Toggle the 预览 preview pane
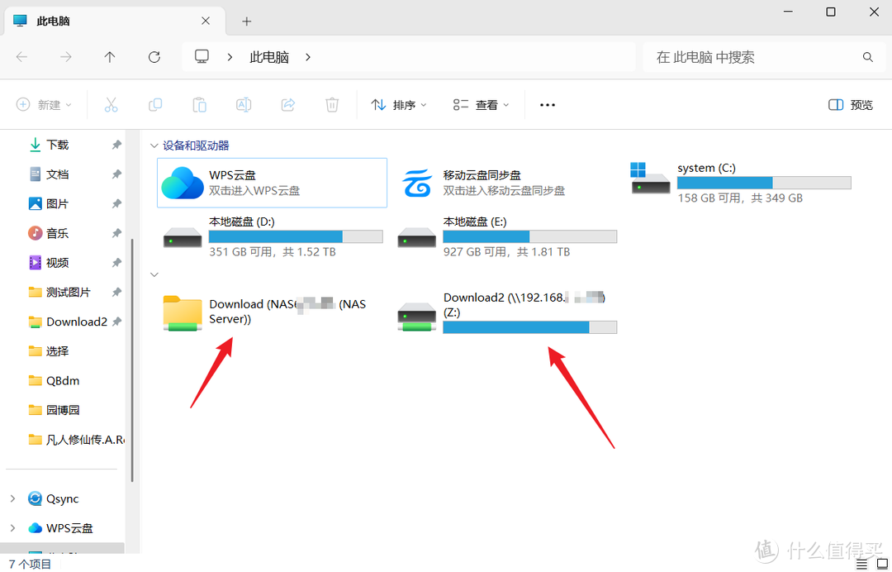This screenshot has width=892, height=572. point(851,105)
